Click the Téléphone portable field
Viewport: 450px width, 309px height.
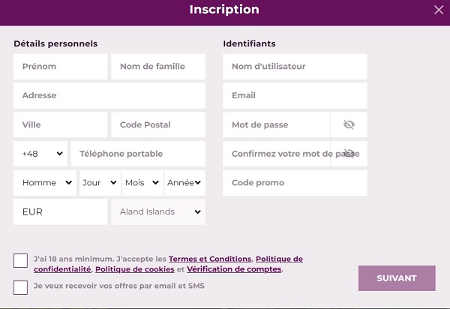pos(137,154)
